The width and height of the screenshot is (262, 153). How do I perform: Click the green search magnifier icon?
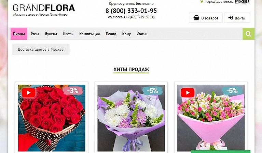(248, 34)
